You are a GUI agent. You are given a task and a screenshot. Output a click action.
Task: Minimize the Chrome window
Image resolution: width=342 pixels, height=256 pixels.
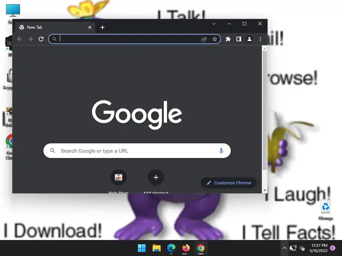click(229, 24)
